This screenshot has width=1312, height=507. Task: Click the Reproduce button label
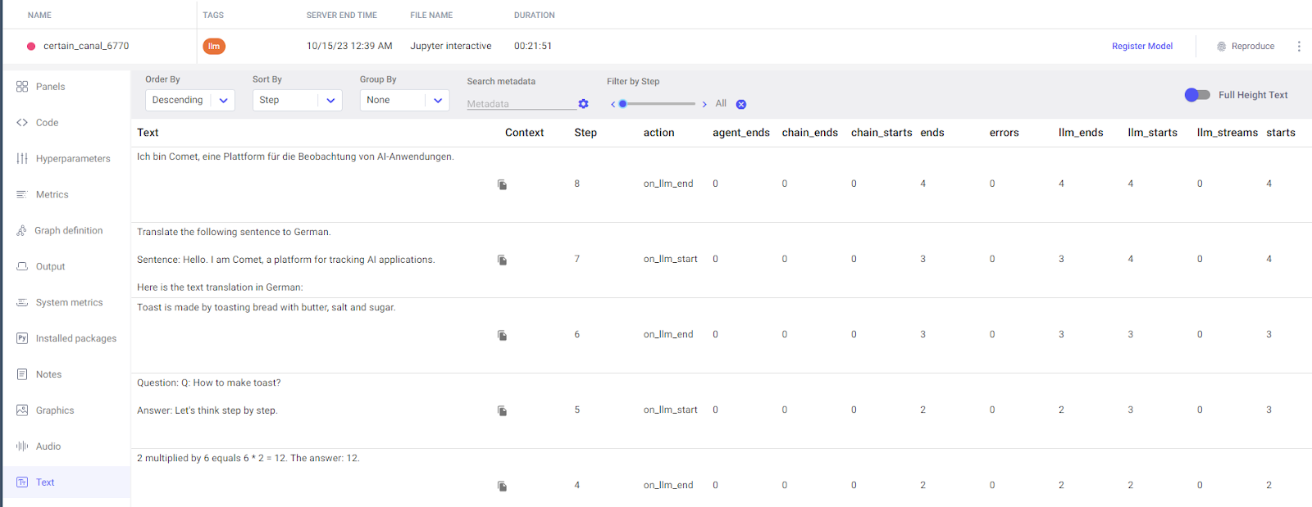(1253, 47)
